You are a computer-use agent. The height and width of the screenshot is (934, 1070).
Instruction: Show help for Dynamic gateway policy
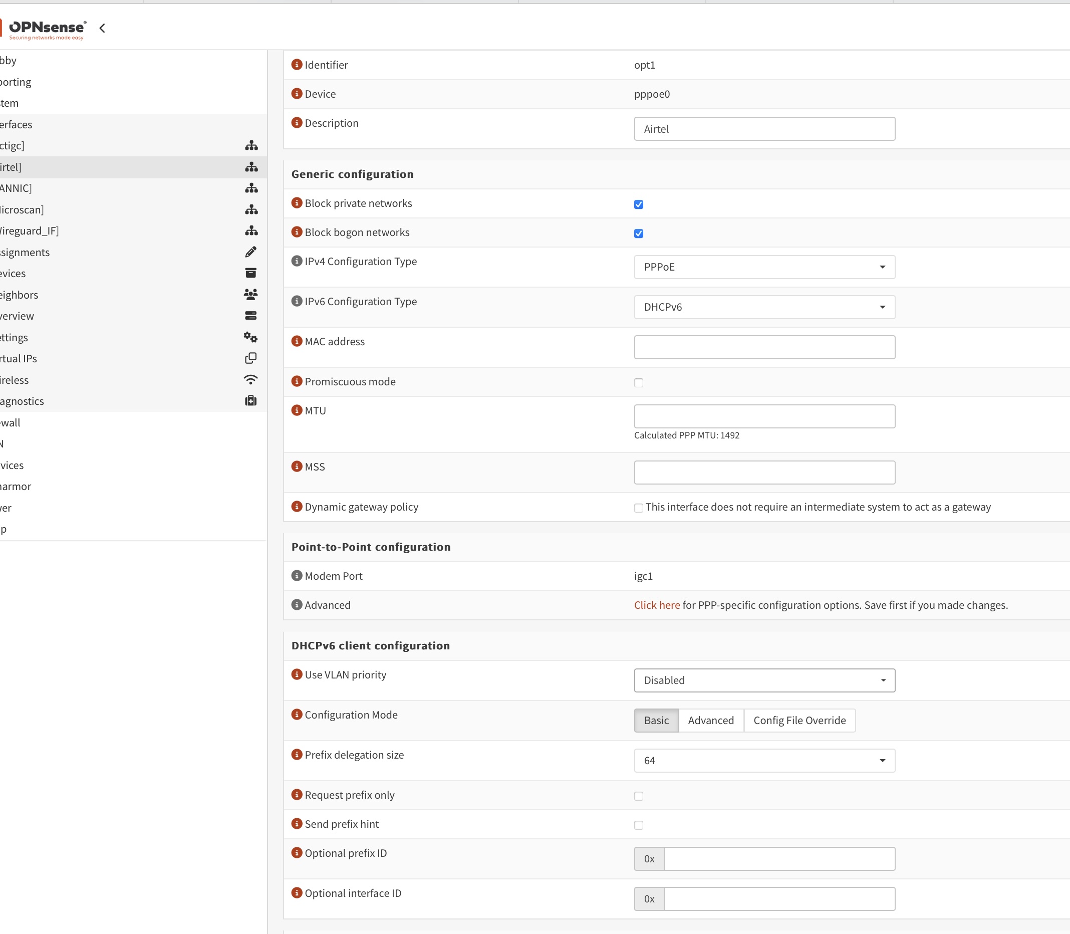click(x=297, y=507)
